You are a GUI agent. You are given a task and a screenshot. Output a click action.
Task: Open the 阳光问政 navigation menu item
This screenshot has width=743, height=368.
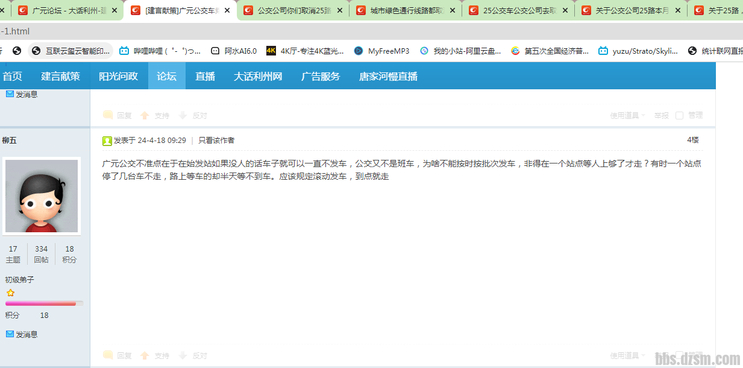coord(118,76)
